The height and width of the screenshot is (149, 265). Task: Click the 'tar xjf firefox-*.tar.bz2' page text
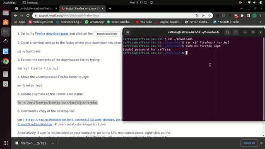click(x=38, y=68)
